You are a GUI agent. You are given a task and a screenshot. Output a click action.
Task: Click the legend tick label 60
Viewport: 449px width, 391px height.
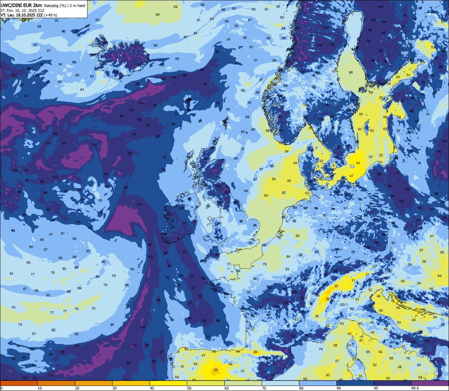pos(227,388)
